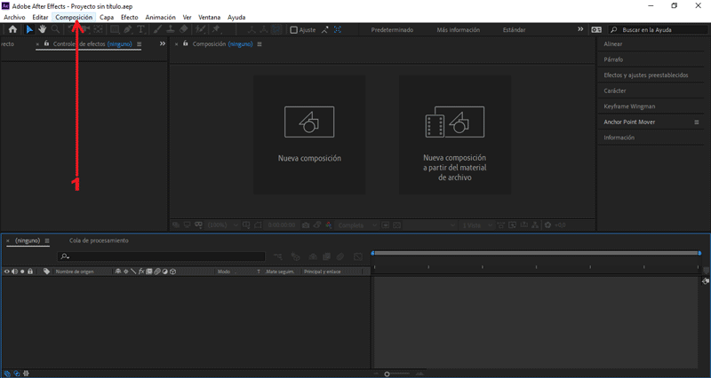Open the 1 Vista view layout dropdown
Image resolution: width=711 pixels, height=378 pixels.
tap(476, 225)
